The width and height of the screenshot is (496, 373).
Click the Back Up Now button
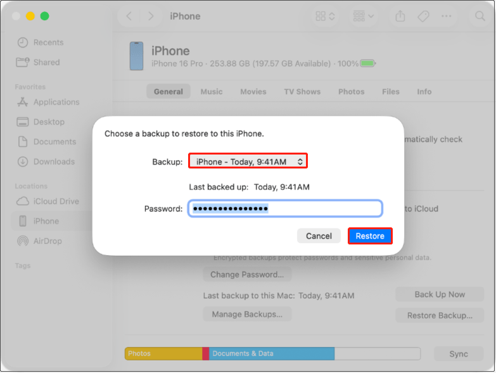[x=440, y=294]
